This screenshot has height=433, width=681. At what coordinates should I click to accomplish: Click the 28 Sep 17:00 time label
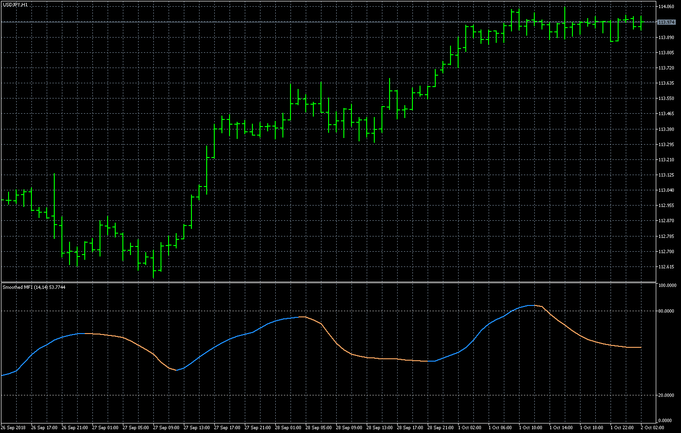point(410,428)
